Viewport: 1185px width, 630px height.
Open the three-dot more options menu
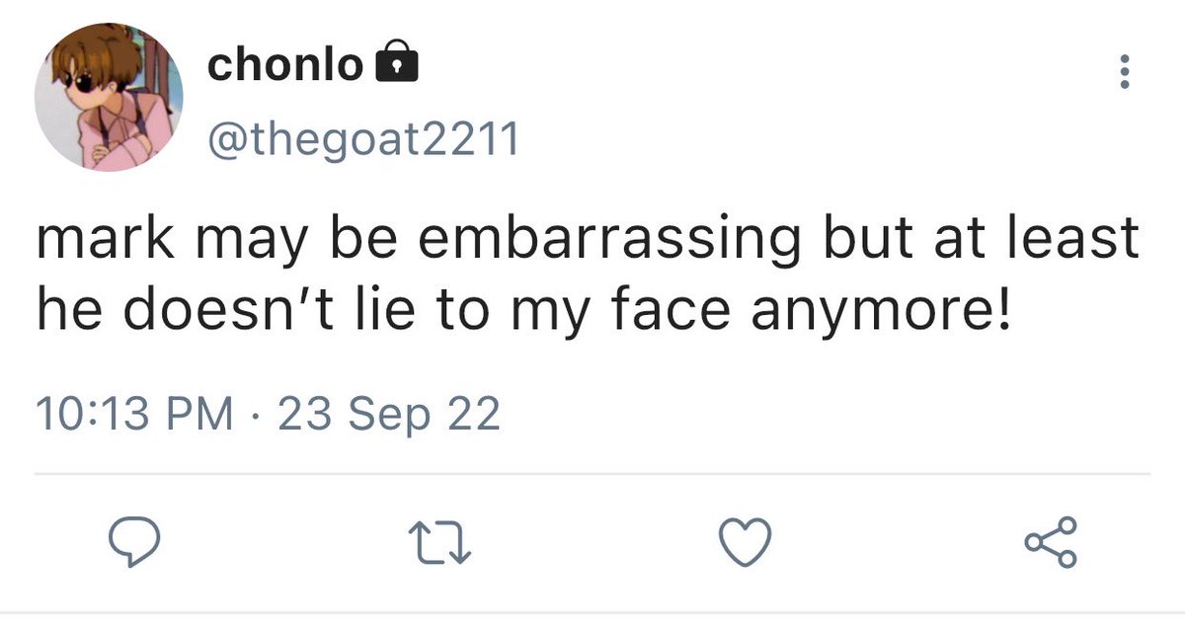pos(1122,72)
